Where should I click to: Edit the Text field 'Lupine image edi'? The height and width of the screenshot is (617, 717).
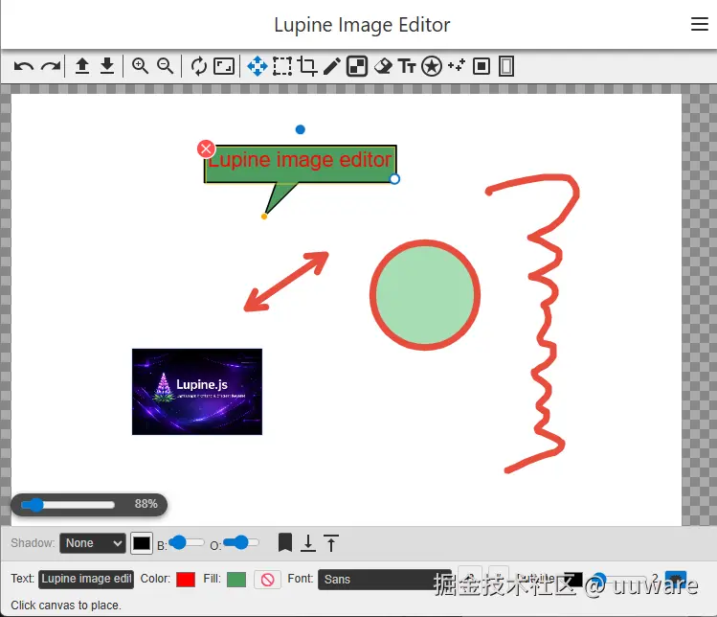pos(86,579)
